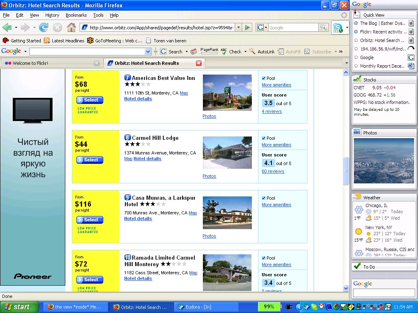Open search engine selector dropdown

coord(262,27)
